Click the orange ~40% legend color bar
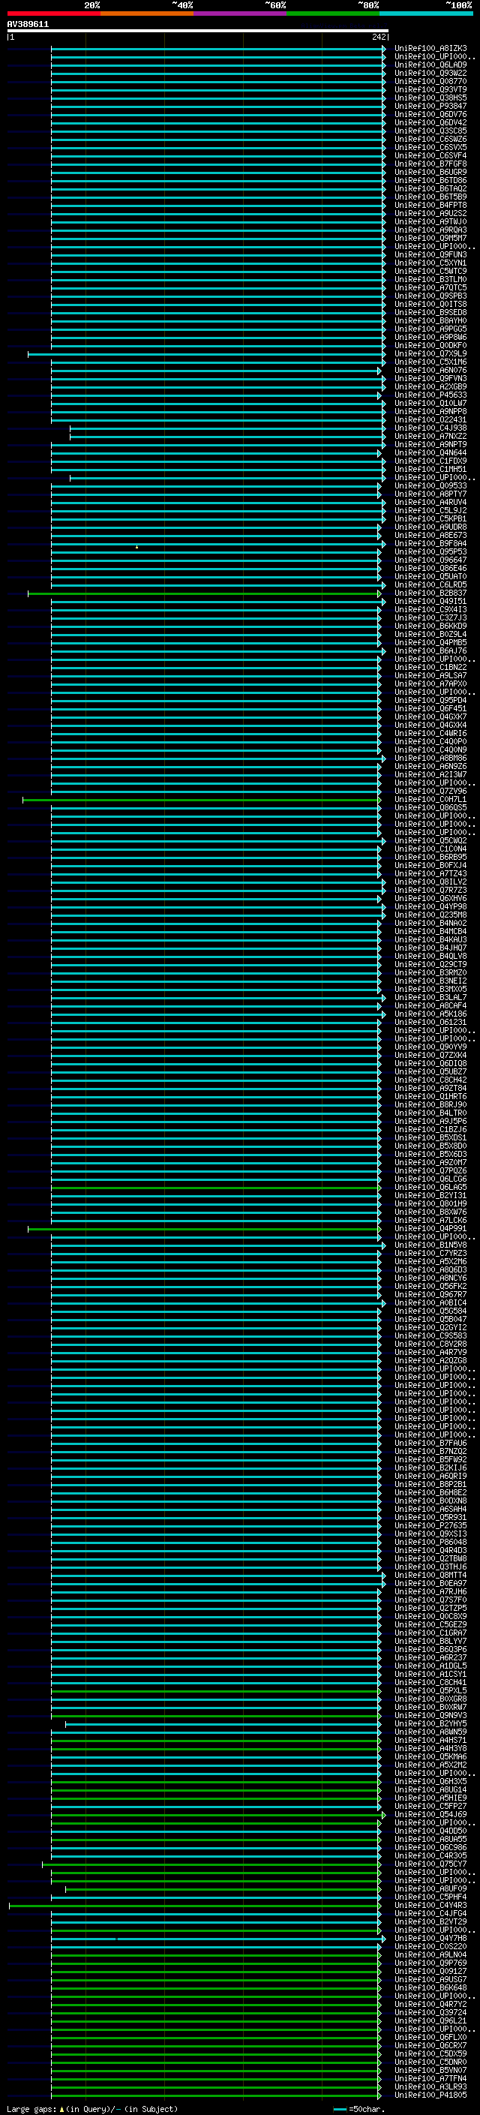The width and height of the screenshot is (480, 2115). pos(147,14)
